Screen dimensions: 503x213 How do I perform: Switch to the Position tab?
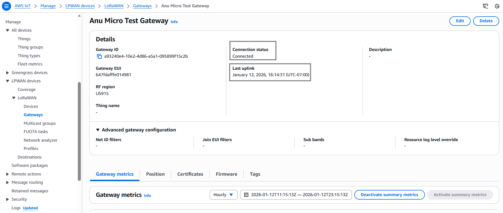pos(155,174)
